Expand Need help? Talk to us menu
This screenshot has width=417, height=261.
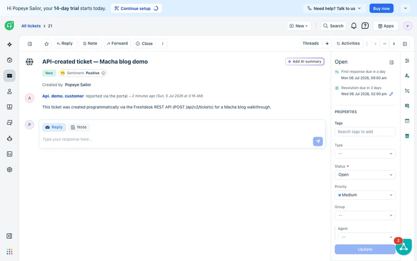point(334,8)
